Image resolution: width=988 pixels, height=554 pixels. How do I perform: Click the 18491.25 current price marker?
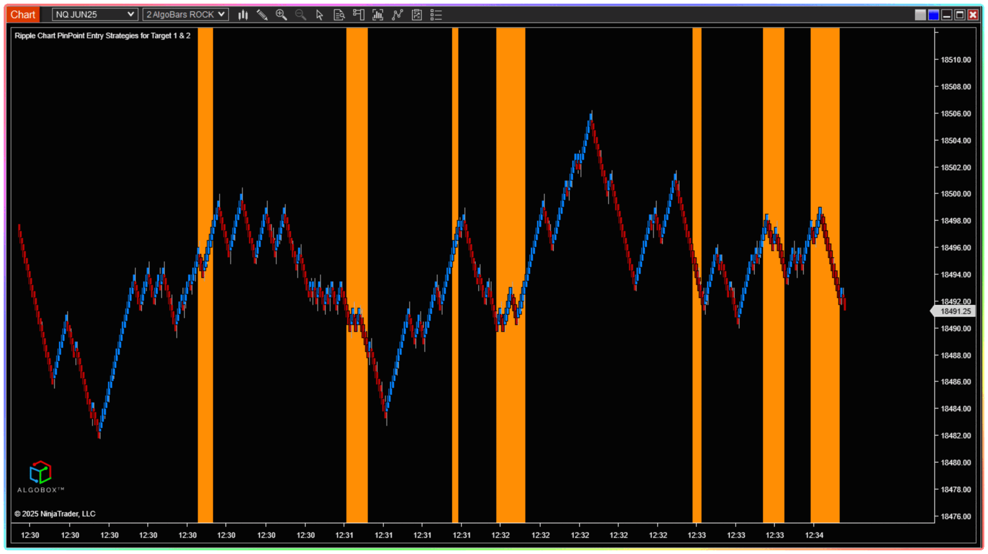click(x=955, y=311)
